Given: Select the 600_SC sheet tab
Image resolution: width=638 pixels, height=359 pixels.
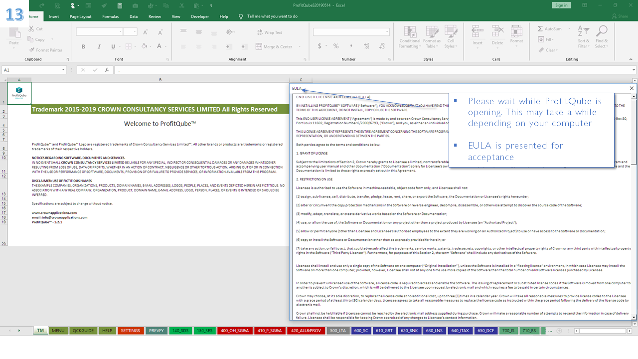Looking at the screenshot, I should tap(360, 331).
